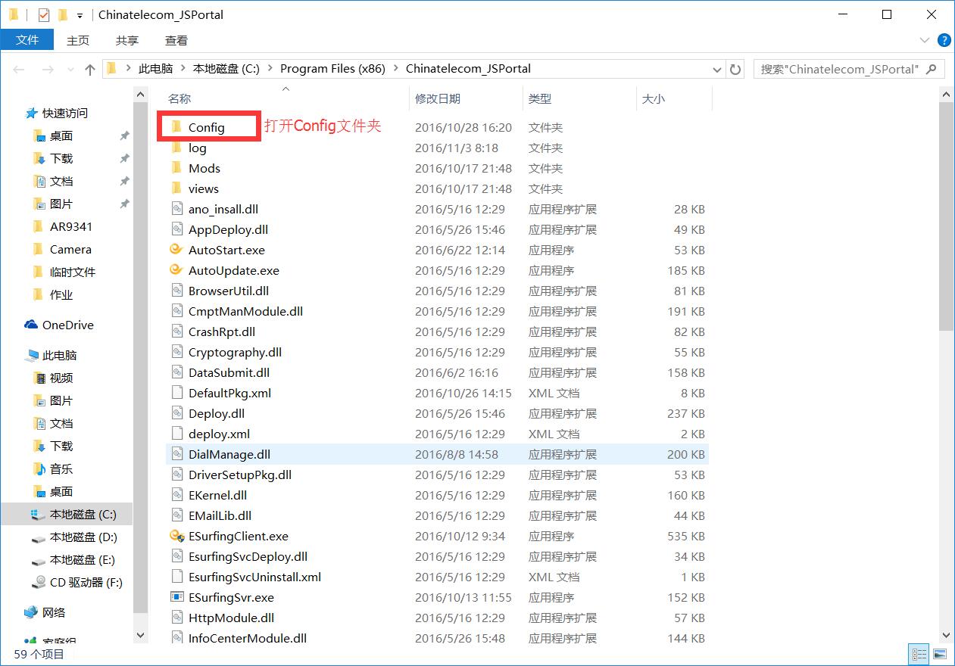
Task: Open the address bar history dropdown
Action: click(x=717, y=69)
